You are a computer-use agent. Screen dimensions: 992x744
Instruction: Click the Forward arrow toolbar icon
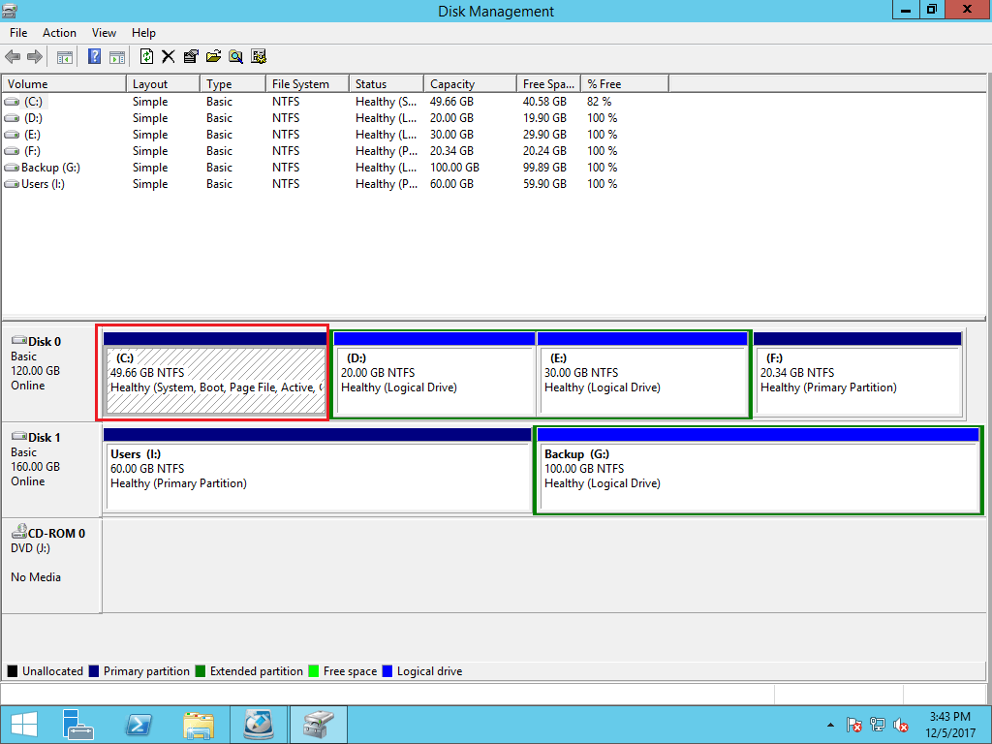pyautogui.click(x=35, y=57)
